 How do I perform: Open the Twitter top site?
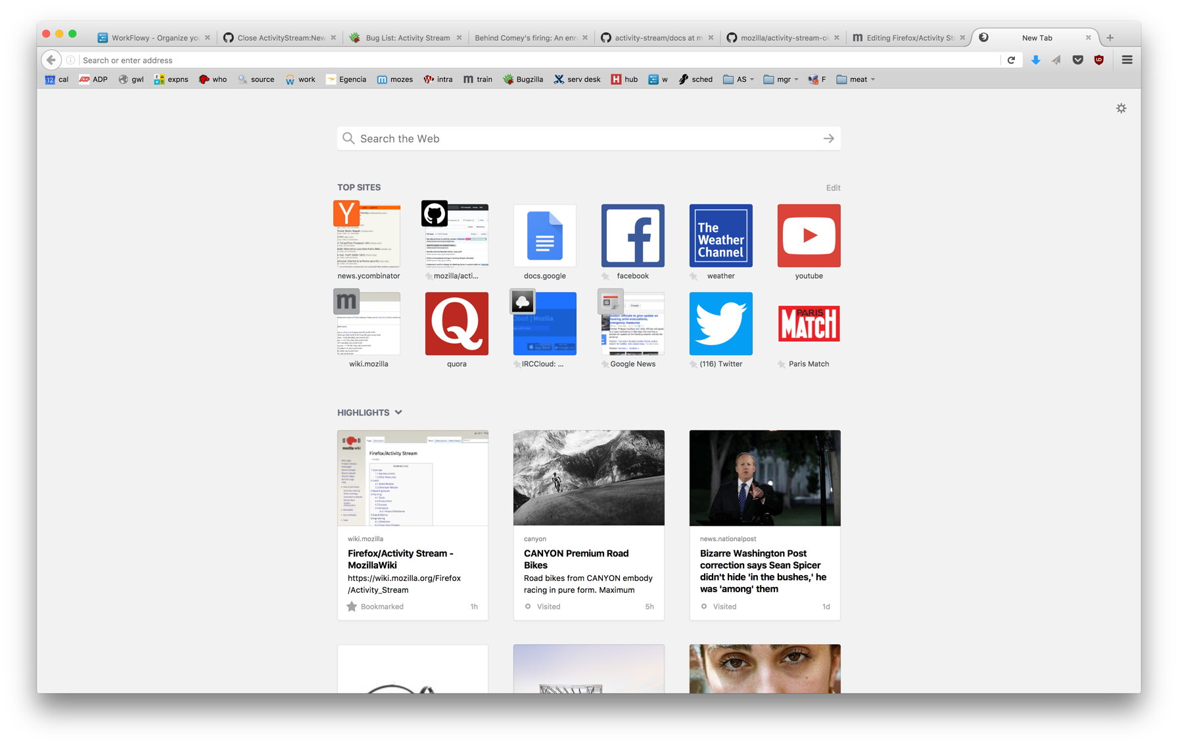tap(721, 329)
